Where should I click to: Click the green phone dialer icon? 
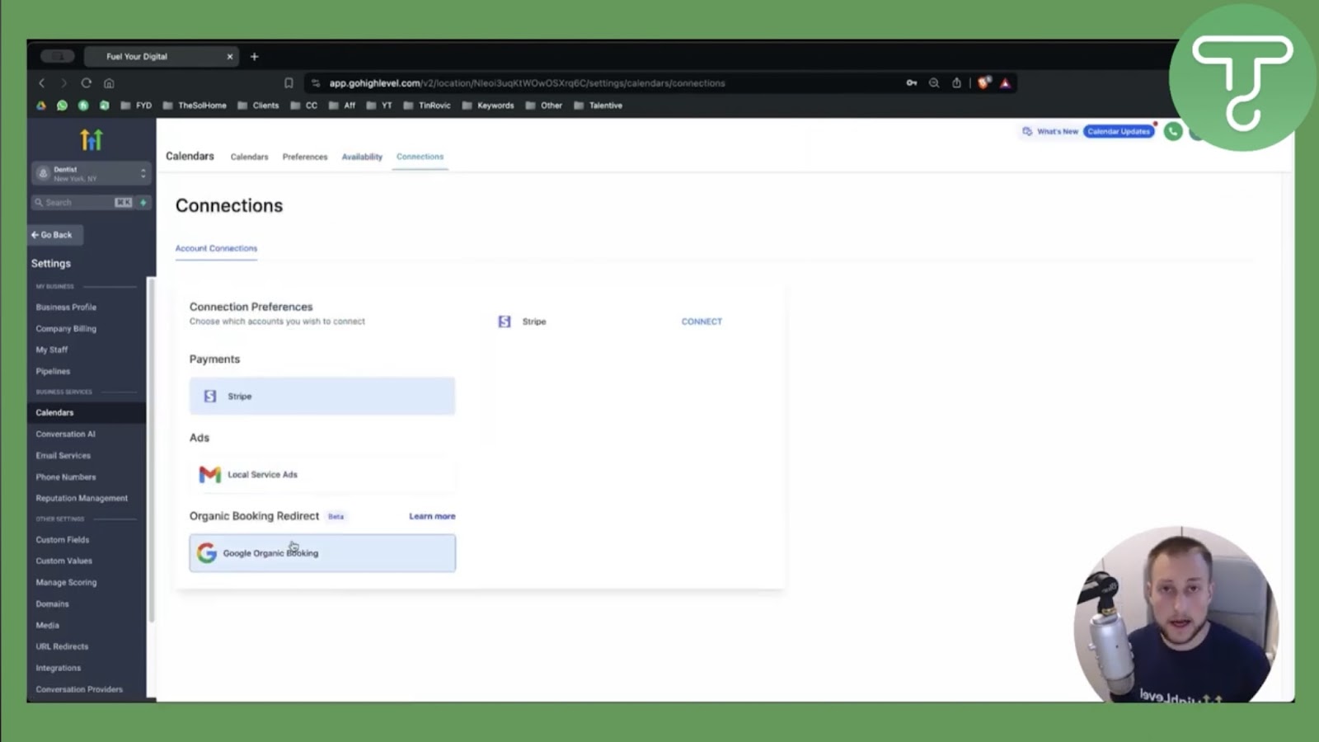point(1173,131)
